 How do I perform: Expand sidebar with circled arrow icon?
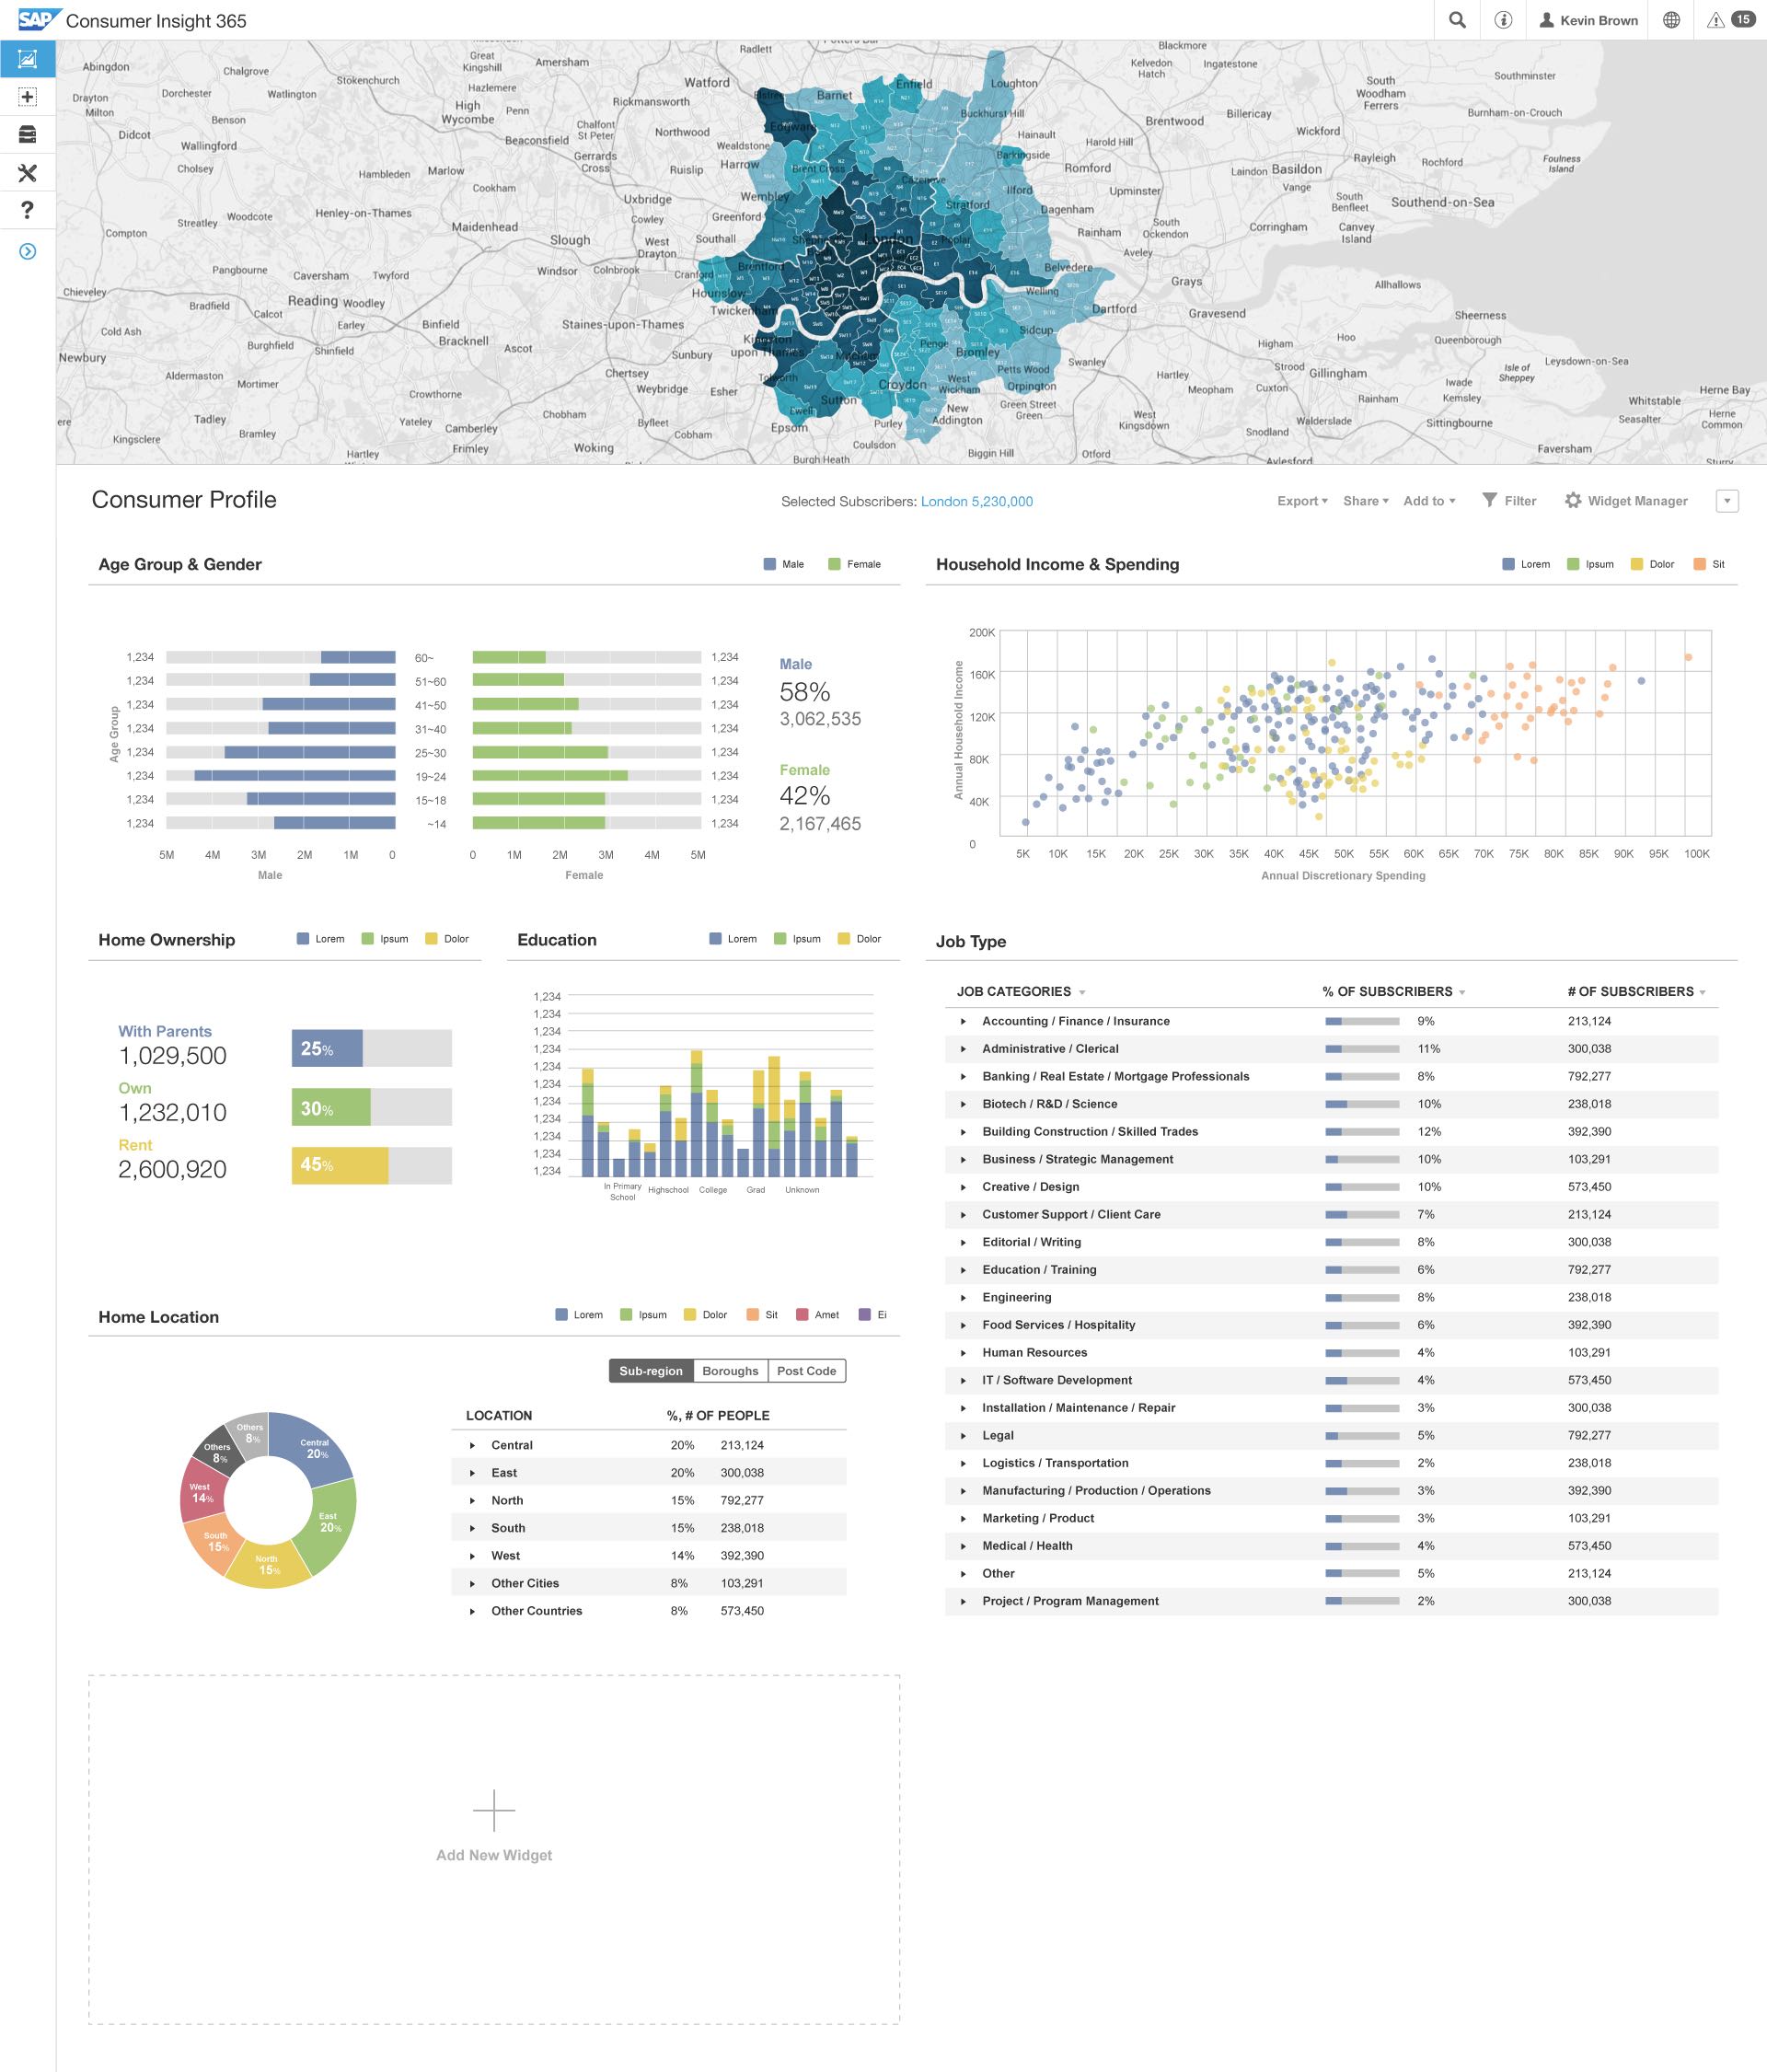(27, 251)
